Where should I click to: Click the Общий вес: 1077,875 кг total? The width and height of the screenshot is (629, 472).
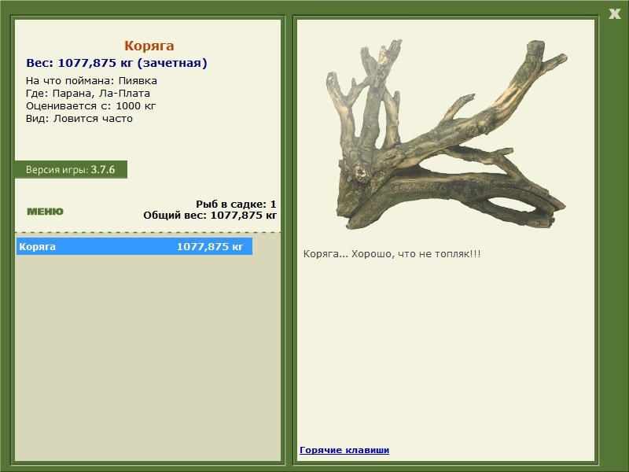click(210, 215)
